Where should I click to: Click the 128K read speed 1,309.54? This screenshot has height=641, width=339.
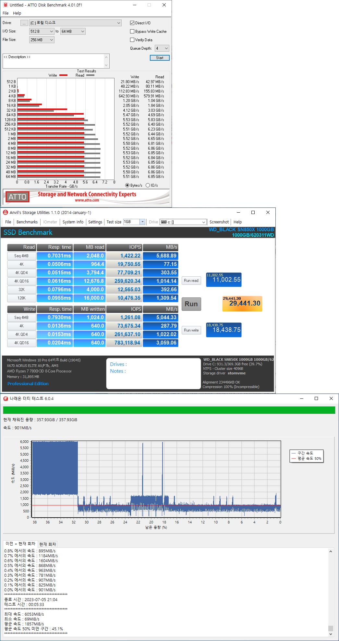pos(161,298)
